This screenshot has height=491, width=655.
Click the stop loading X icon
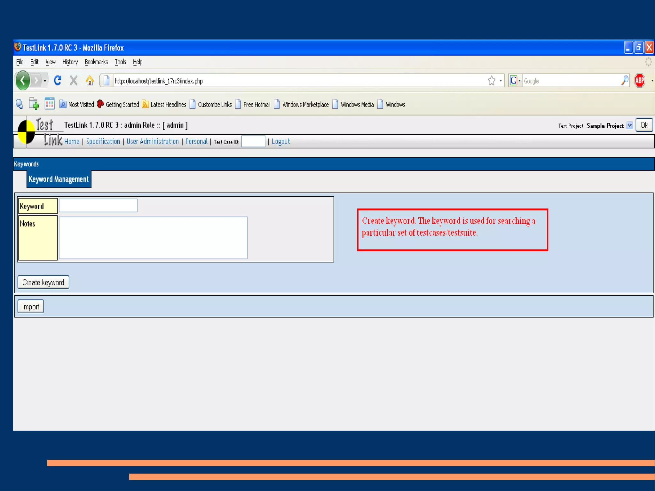74,81
